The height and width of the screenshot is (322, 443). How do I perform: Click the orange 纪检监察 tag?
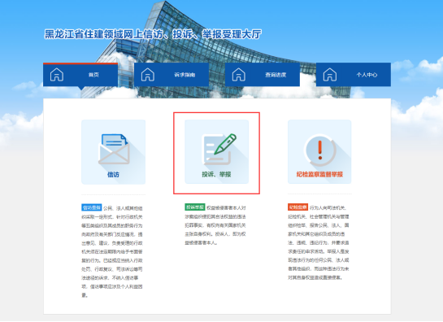[x=298, y=207]
